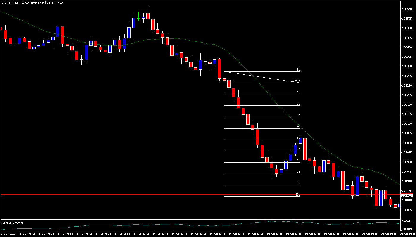This screenshot has width=416, height=237.
Task: Click the 3x target label
Action: pyautogui.click(x=298, y=115)
